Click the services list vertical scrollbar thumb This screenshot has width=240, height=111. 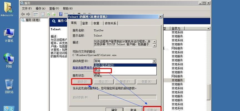208,92
